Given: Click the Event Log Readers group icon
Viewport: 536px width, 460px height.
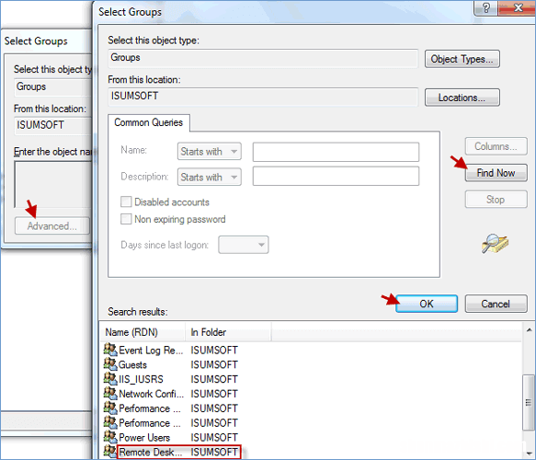Looking at the screenshot, I should coord(110,350).
